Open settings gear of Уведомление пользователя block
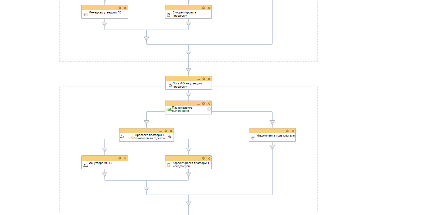Viewport: 428px width, 215px height. (287, 131)
